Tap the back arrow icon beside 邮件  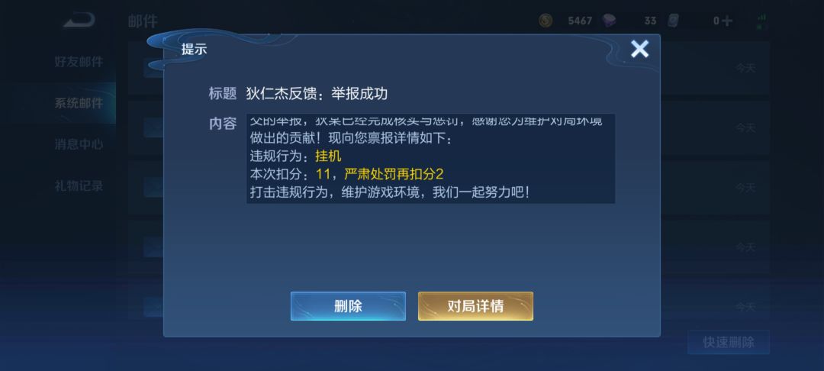(79, 21)
